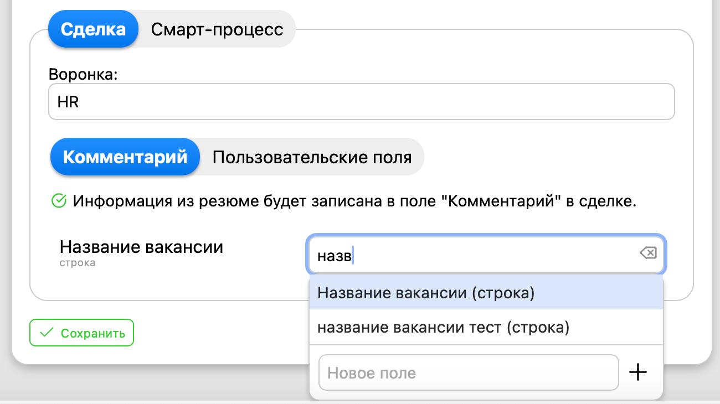Screen dimensions: 720x404
Task: Clear the field search text with backspace icon
Action: tap(647, 253)
